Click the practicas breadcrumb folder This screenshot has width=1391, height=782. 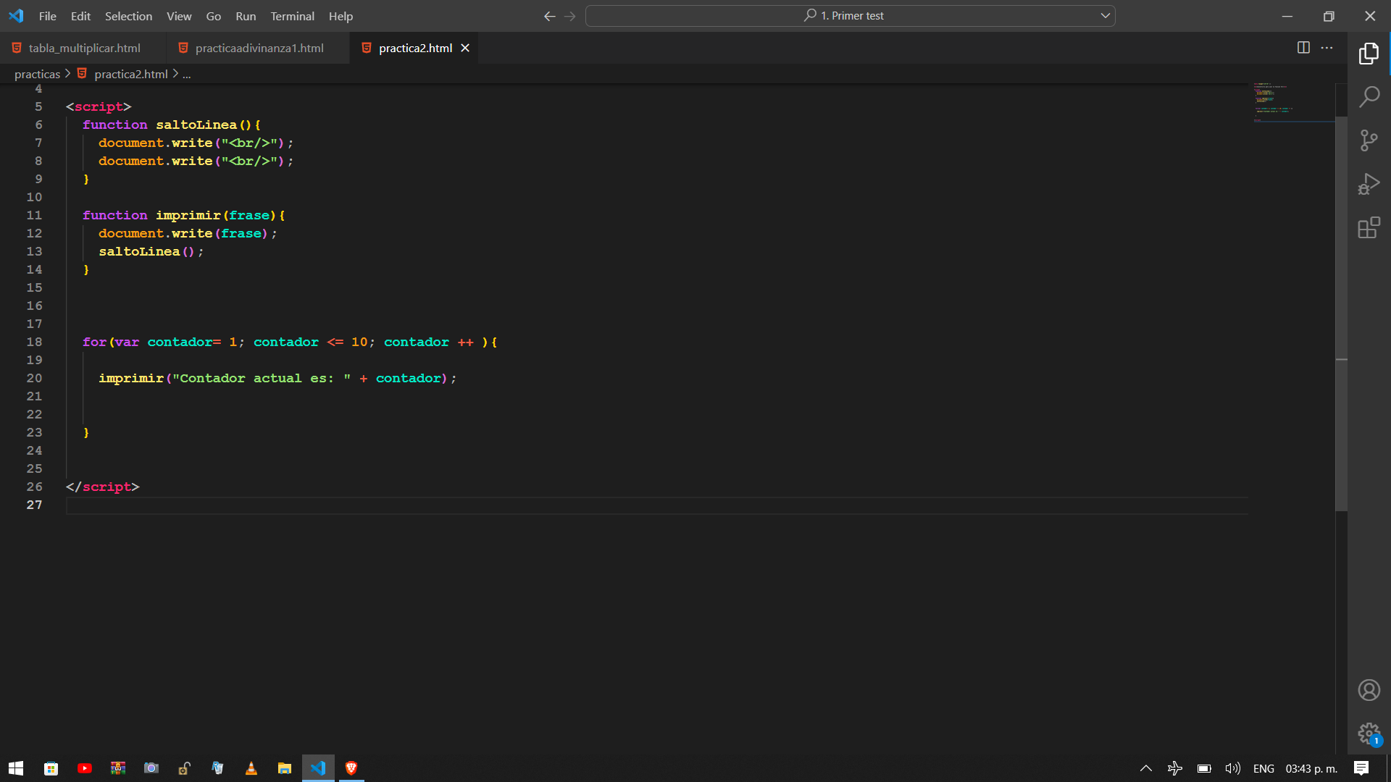[x=37, y=74]
